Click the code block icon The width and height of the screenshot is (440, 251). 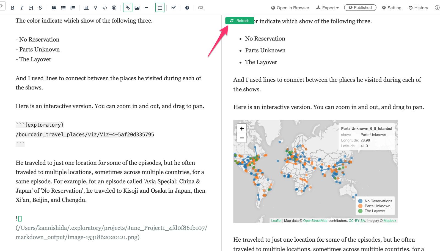click(105, 8)
